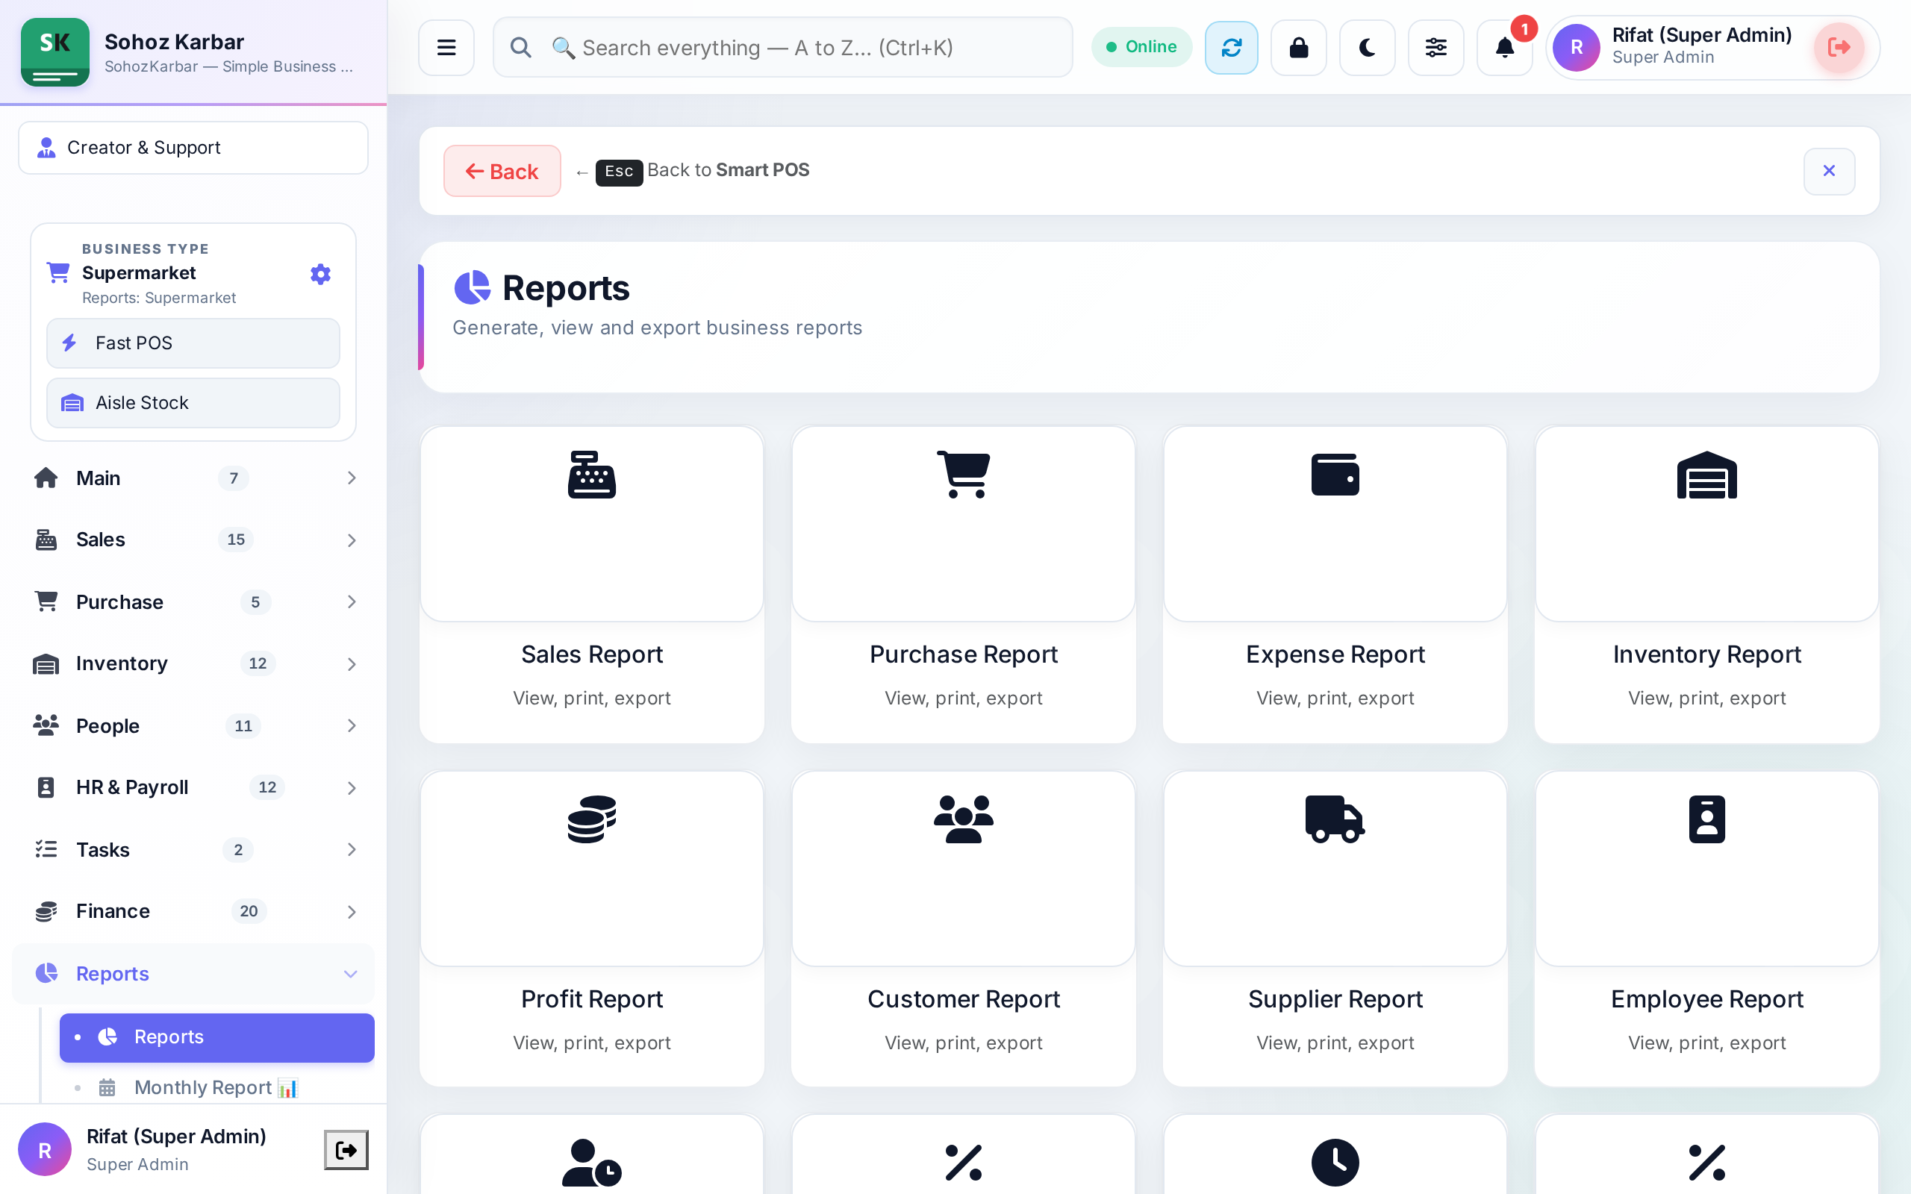Viewport: 1911px width, 1194px height.
Task: Expand the Sales menu section
Action: coord(193,540)
